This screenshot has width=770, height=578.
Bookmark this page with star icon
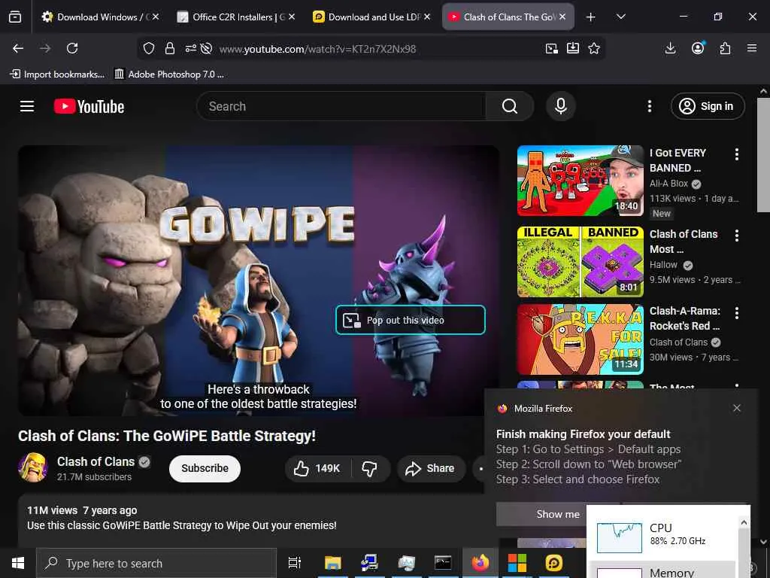pos(594,48)
